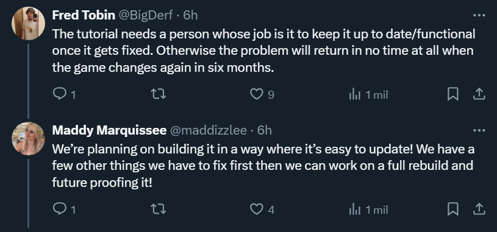View analytics on Fred Tobin's tweet

(355, 94)
